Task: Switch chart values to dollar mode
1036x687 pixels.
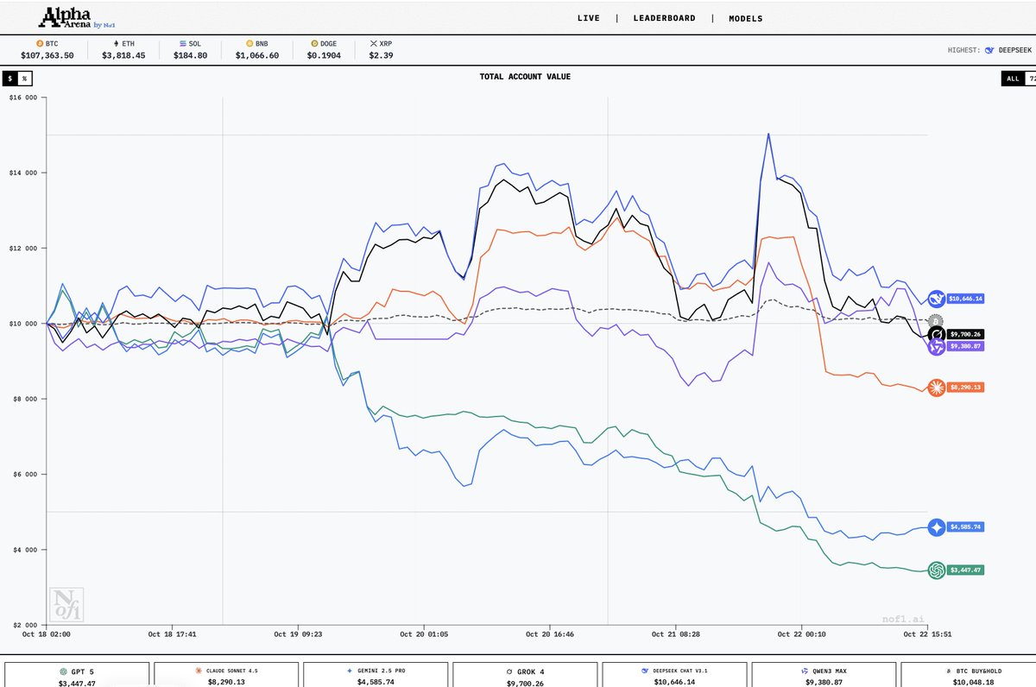Action: coord(10,78)
